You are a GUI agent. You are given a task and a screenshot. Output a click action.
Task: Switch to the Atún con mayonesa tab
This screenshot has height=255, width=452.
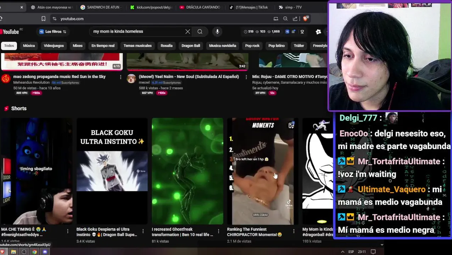[x=52, y=7]
